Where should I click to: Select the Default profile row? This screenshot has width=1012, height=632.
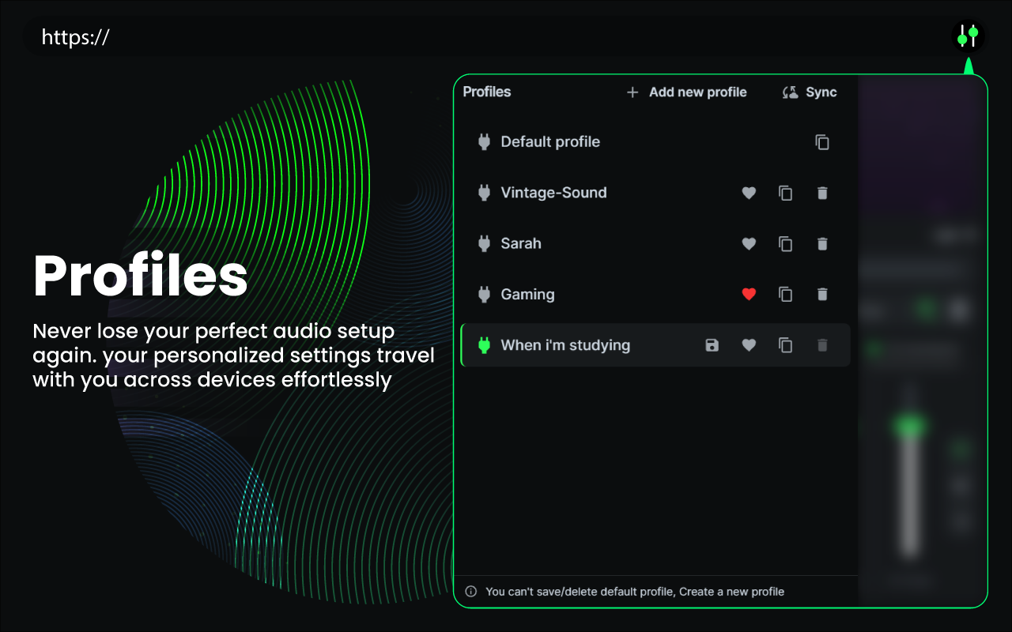coord(655,142)
